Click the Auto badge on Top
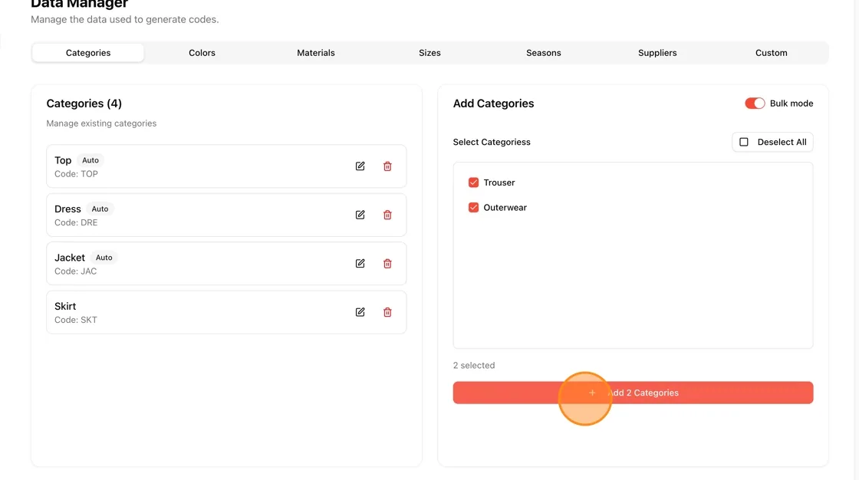 point(91,160)
